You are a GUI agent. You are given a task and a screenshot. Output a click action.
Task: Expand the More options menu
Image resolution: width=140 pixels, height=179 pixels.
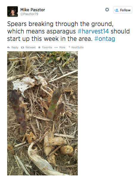tap(62, 47)
